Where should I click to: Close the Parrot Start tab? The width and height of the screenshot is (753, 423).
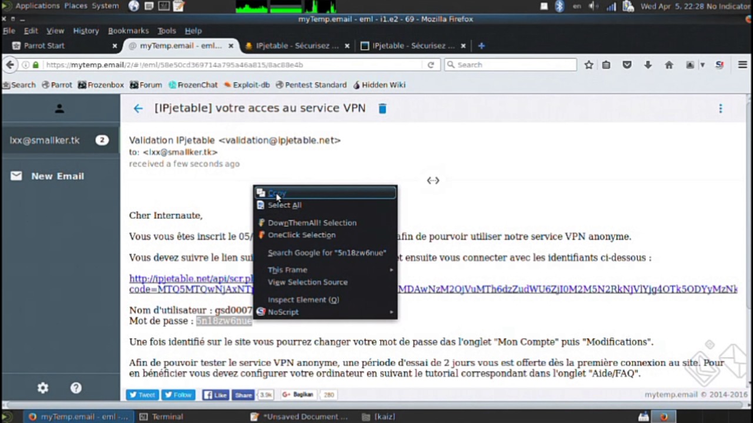[115, 46]
